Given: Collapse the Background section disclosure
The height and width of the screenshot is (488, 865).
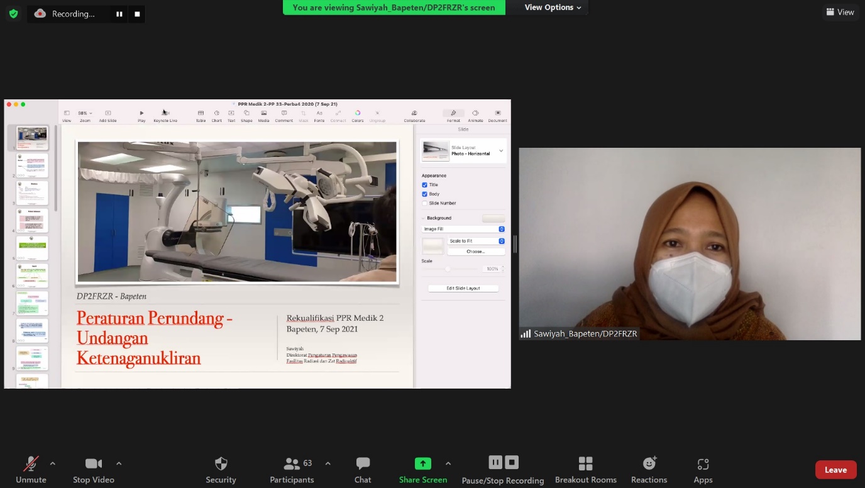Looking at the screenshot, I should point(424,218).
